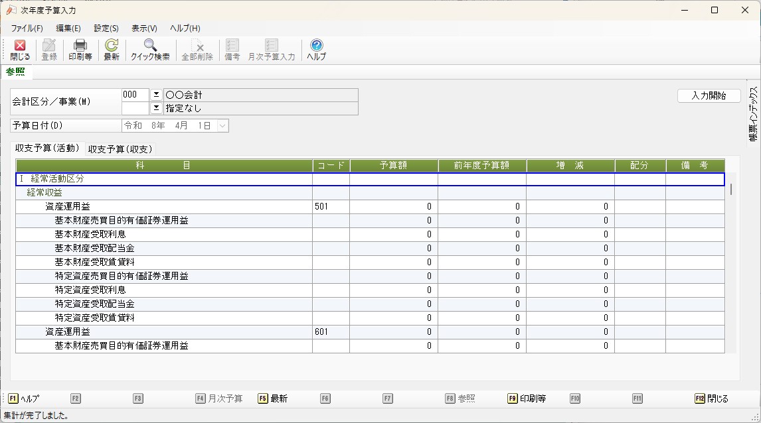The image size is (761, 423).
Task: Switch to 収支予算(収支) tab
Action: 120,149
